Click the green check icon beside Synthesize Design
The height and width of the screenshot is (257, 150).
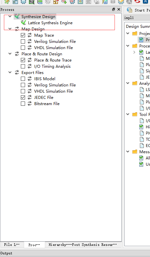(x=17, y=16)
